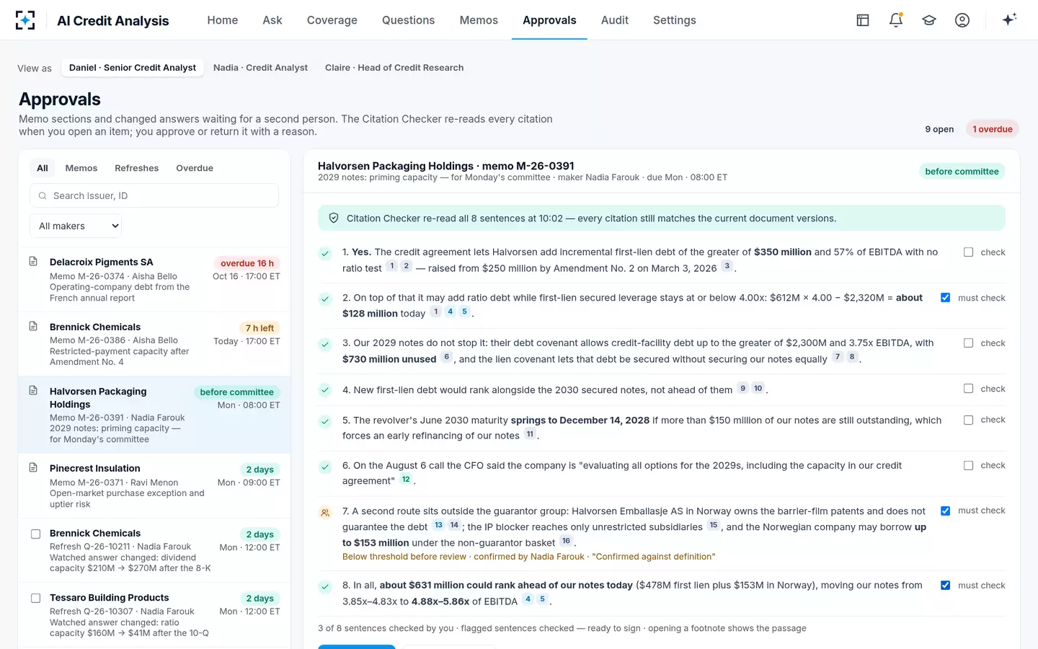
Task: Open footnote 11 in sentence 5
Action: pyautogui.click(x=530, y=434)
